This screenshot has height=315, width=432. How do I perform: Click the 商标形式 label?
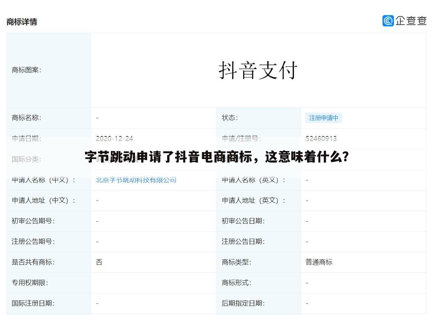pyautogui.click(x=237, y=283)
